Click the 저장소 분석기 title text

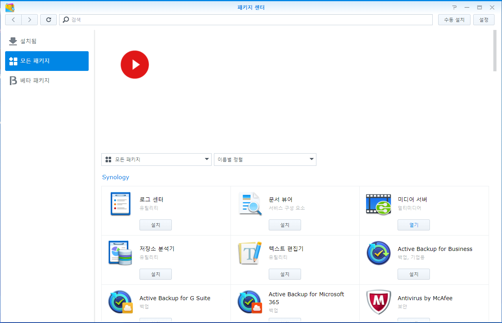pos(157,249)
